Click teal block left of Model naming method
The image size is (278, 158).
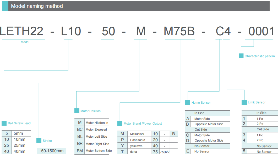point(5,6)
